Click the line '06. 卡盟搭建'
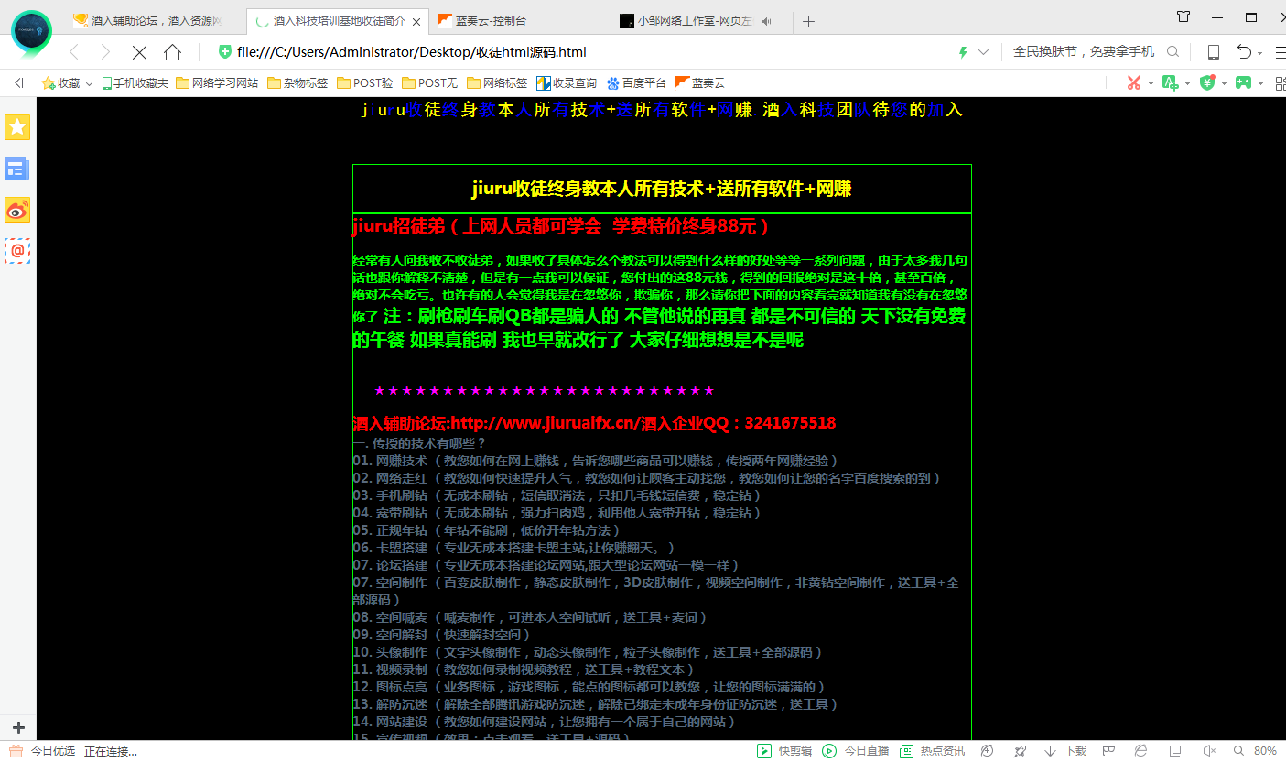 pos(513,548)
